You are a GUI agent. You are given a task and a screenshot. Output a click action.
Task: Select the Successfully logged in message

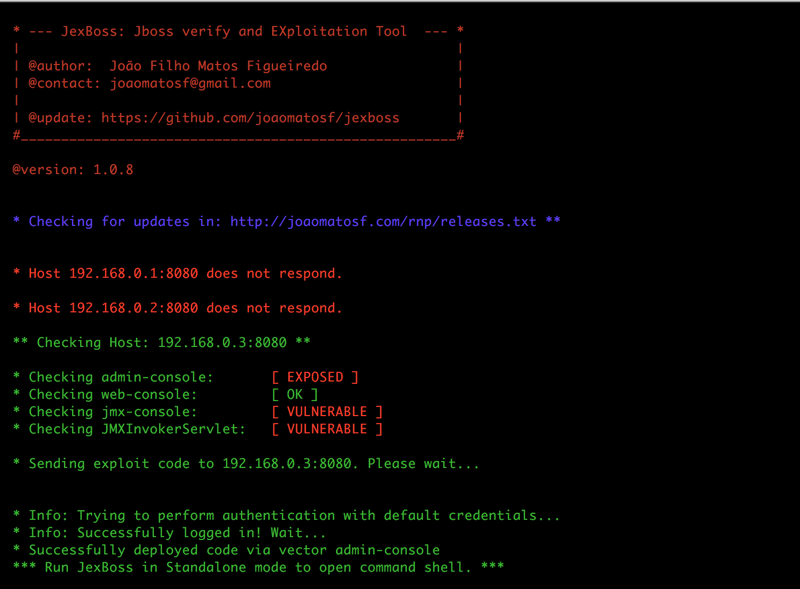(x=178, y=533)
